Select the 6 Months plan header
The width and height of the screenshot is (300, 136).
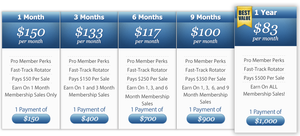[147, 17]
